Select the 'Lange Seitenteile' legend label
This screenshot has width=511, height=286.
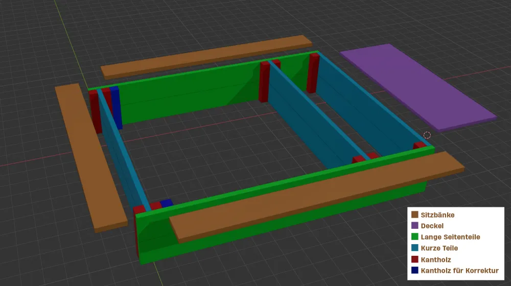pos(450,237)
